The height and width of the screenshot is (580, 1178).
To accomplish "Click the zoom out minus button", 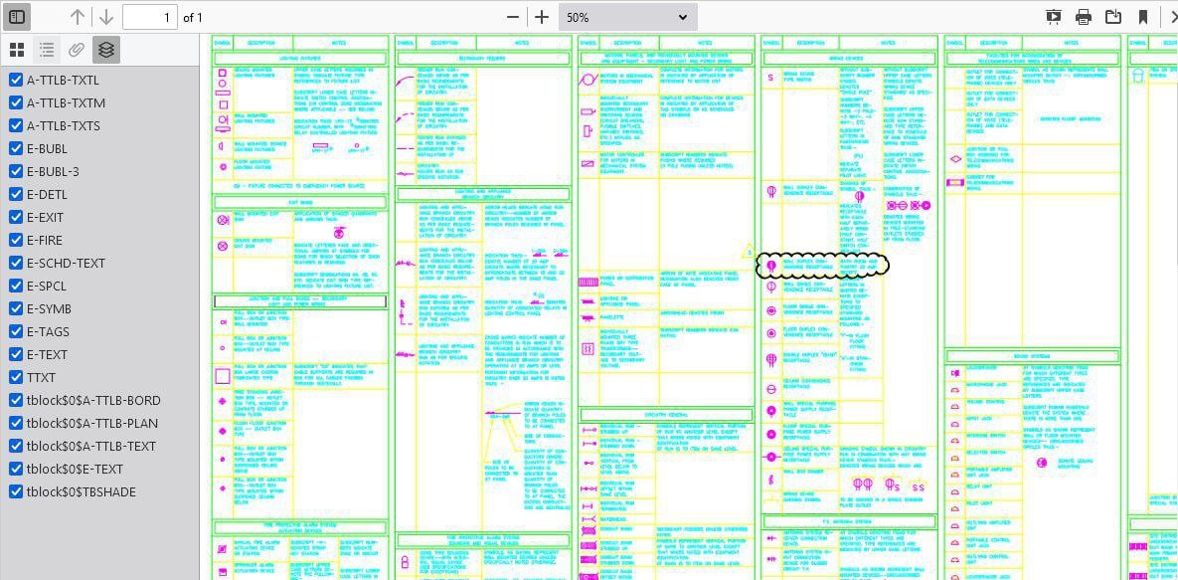I will (x=513, y=17).
